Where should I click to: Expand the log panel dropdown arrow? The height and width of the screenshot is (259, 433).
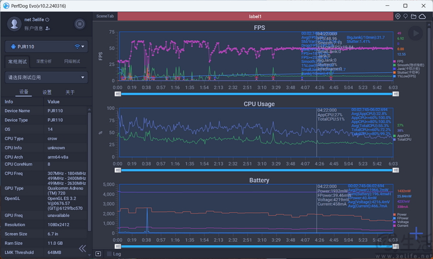pos(98,254)
